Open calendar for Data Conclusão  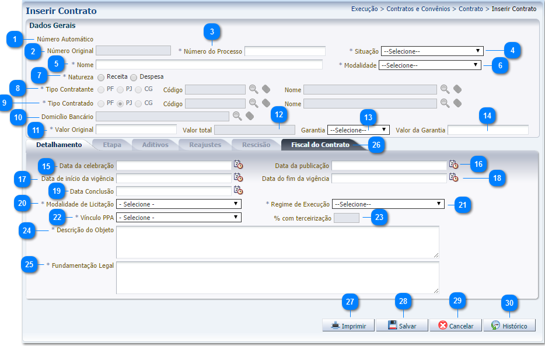[x=238, y=190]
